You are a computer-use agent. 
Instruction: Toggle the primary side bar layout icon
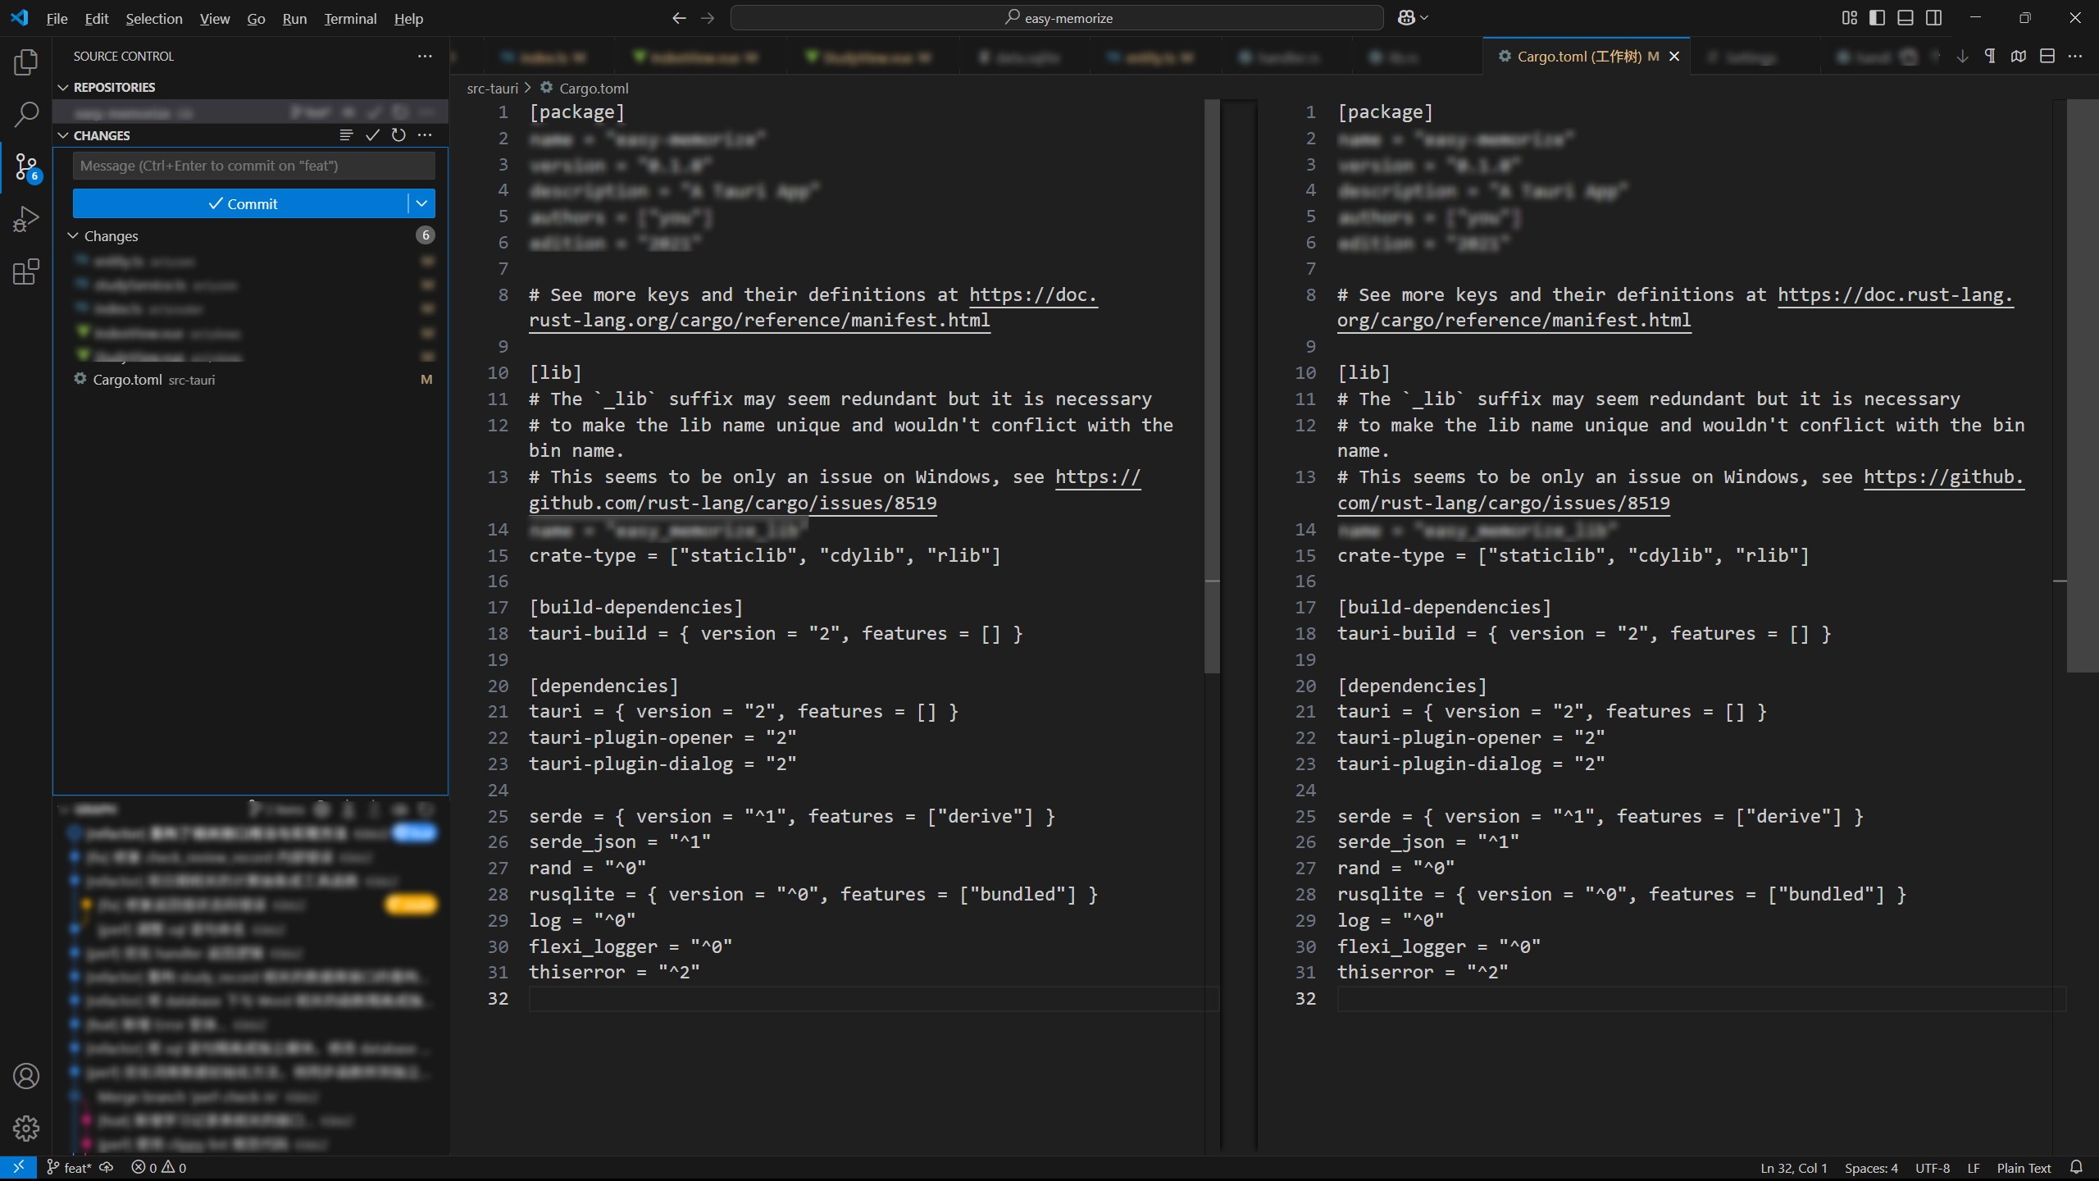1877,18
